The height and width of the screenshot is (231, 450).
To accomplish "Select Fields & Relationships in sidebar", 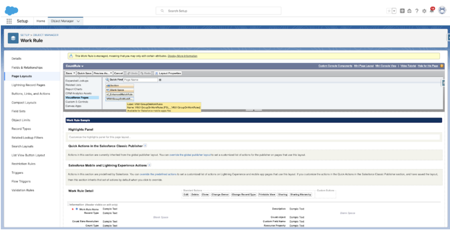I will click(27, 68).
